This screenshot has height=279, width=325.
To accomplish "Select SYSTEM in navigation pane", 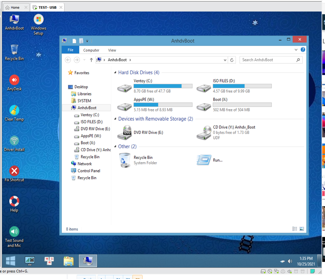I will [81, 101].
